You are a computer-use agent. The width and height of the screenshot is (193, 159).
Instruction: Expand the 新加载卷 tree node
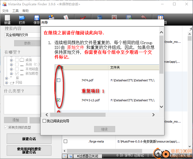tap(11, 74)
